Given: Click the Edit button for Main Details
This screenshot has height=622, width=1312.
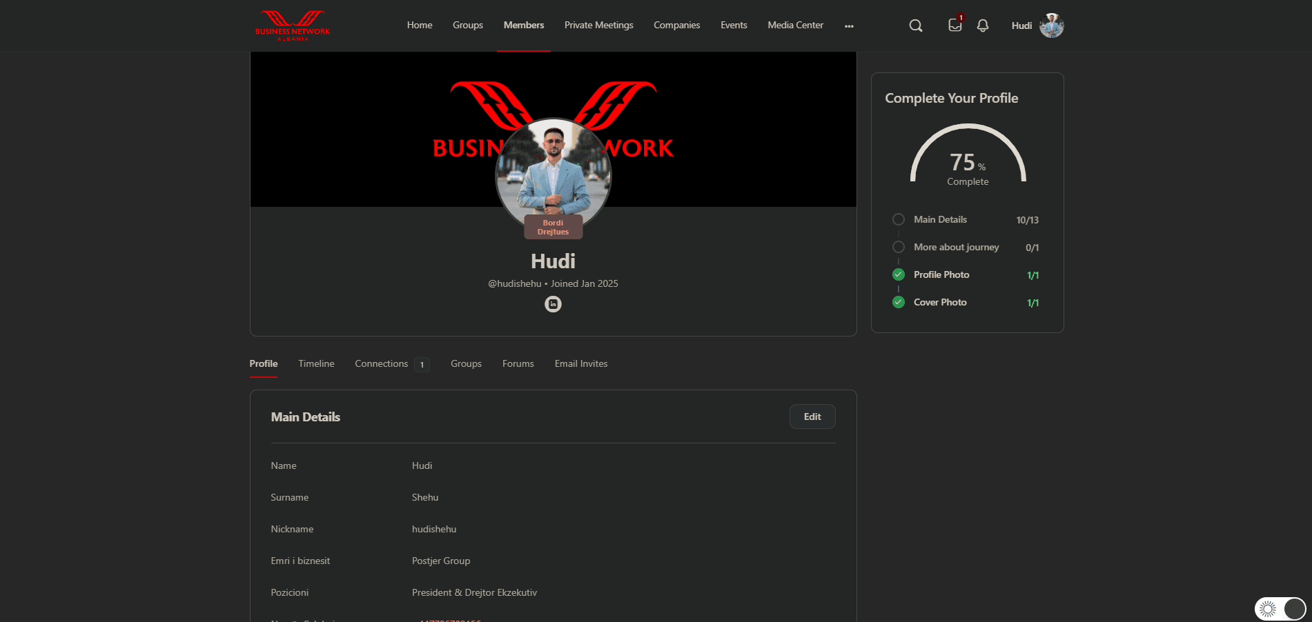Looking at the screenshot, I should 812,417.
